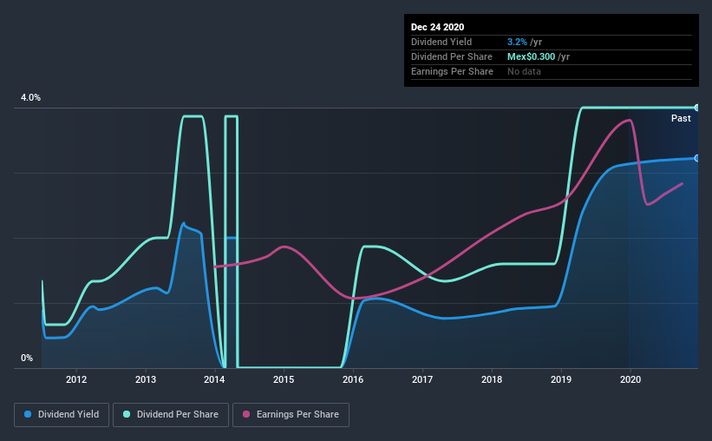Image resolution: width=712 pixels, height=441 pixels.
Task: Click the Dec 24 2020 tooltip date
Action: (x=437, y=27)
